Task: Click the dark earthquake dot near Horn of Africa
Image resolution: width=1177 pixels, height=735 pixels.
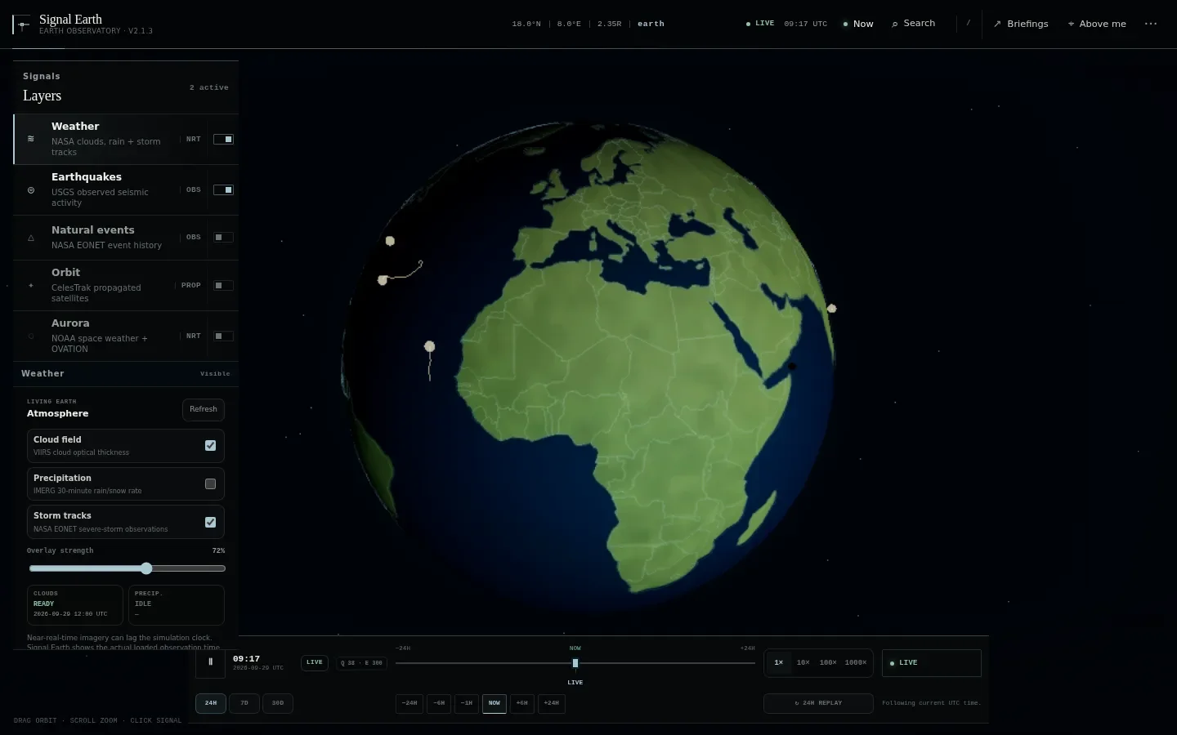Action: 791,366
